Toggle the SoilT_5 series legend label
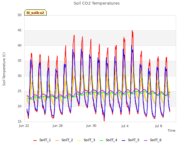 click(x=134, y=140)
